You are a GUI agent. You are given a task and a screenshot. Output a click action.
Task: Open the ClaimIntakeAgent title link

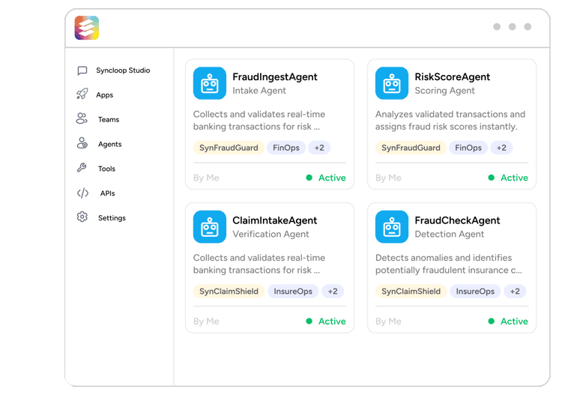(274, 220)
